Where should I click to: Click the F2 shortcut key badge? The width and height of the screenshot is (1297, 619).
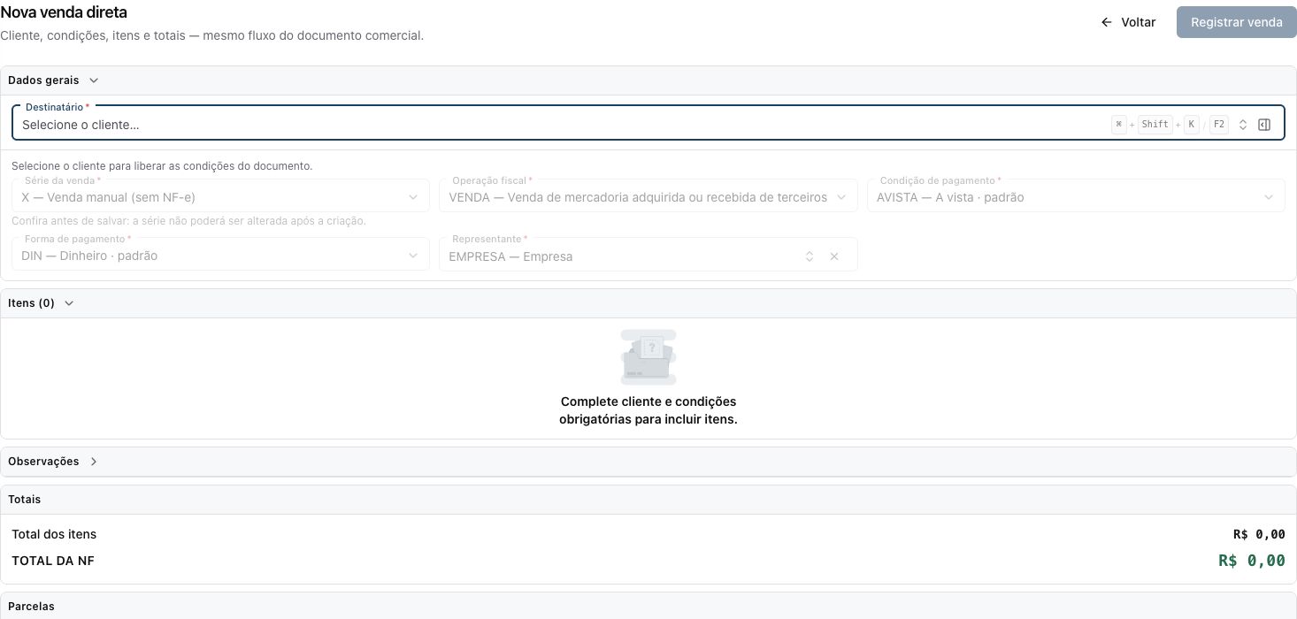[x=1219, y=125]
